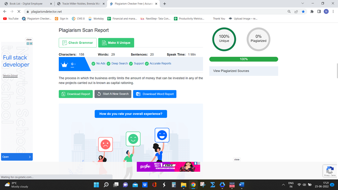The width and height of the screenshot is (338, 190).
Task: Select the sad red face rating
Action: pyautogui.click(x=105, y=144)
